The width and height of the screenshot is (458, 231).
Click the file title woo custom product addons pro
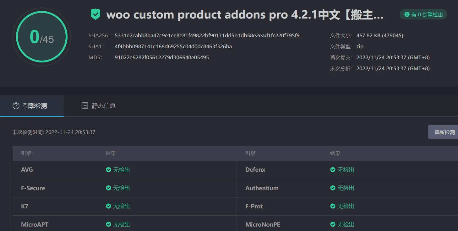[245, 15]
